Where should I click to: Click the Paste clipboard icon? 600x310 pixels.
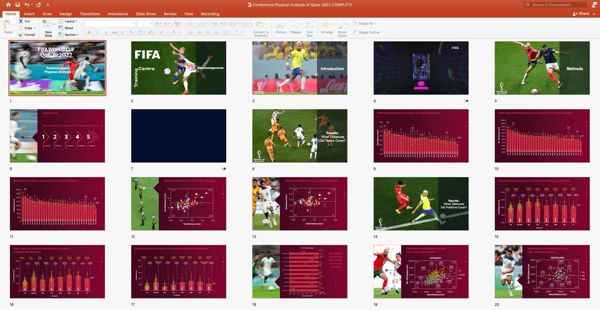pyautogui.click(x=7, y=24)
